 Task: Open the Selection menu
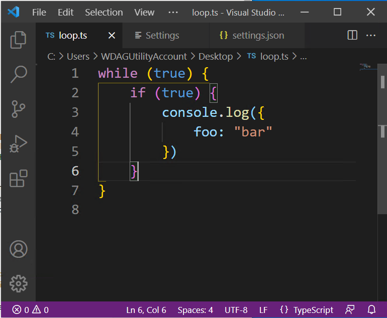click(x=104, y=12)
